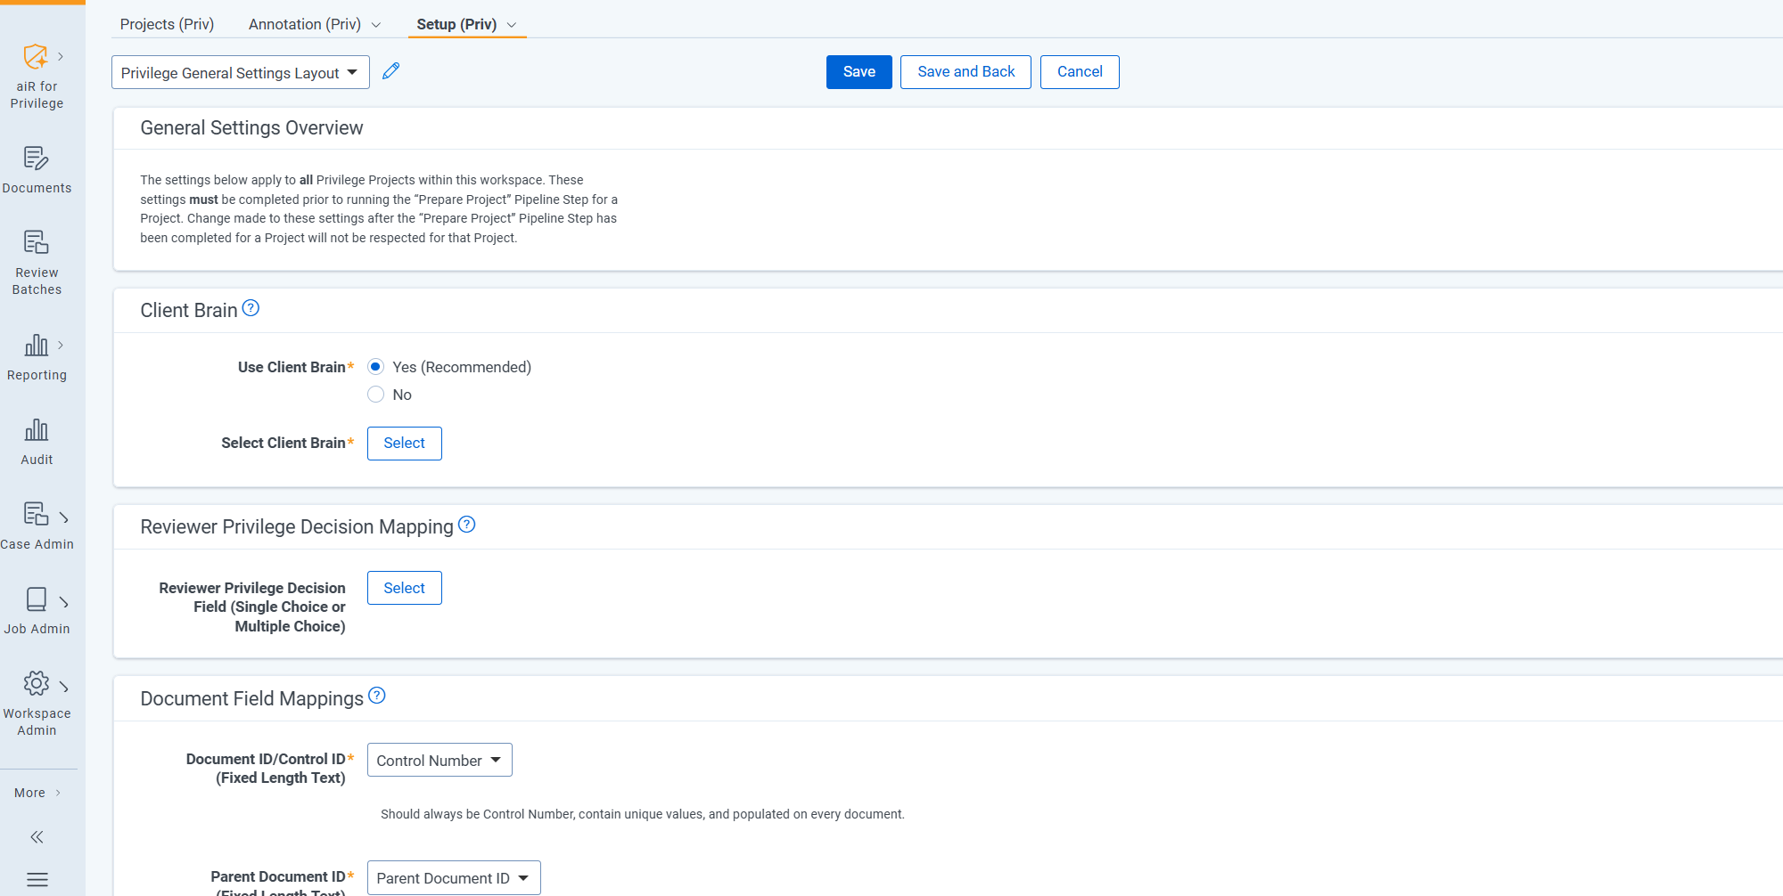Image resolution: width=1783 pixels, height=896 pixels.
Task: Click the Save button
Action: [x=859, y=72]
